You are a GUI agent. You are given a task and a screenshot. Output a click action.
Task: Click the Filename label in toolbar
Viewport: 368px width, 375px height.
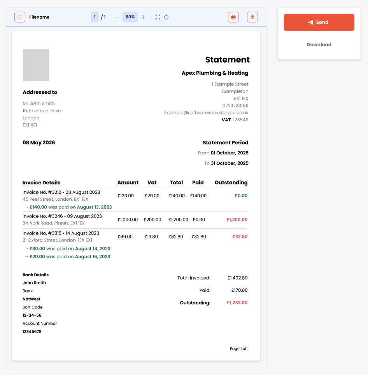point(39,17)
